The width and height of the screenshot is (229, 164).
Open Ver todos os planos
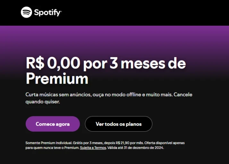click(119, 124)
